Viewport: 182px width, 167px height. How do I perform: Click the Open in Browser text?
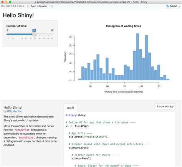pyautogui.click(x=39, y=6)
